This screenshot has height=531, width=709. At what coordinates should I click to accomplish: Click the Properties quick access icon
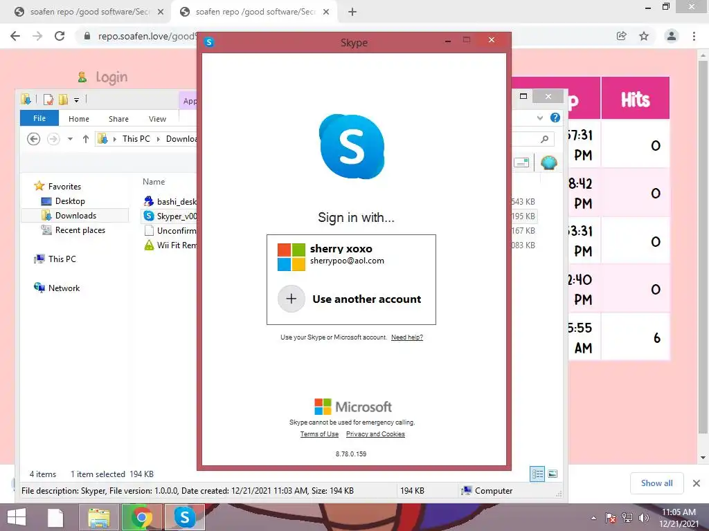48,100
